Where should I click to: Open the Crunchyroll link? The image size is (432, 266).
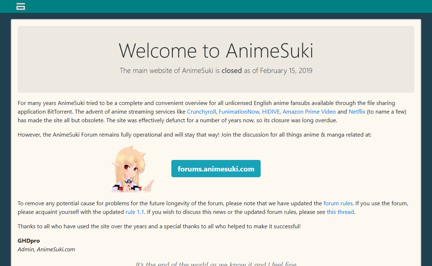(201, 112)
